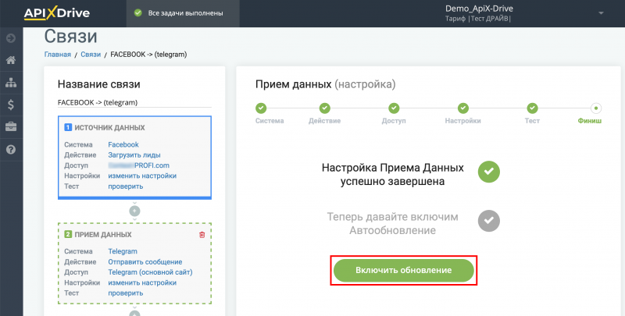The width and height of the screenshot is (625, 316).
Task: Click the home icon in sidebar
Action: coord(11,60)
